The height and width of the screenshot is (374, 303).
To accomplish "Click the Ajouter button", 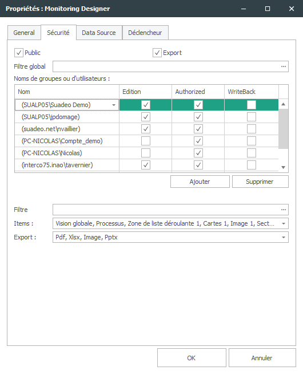I will click(x=200, y=182).
